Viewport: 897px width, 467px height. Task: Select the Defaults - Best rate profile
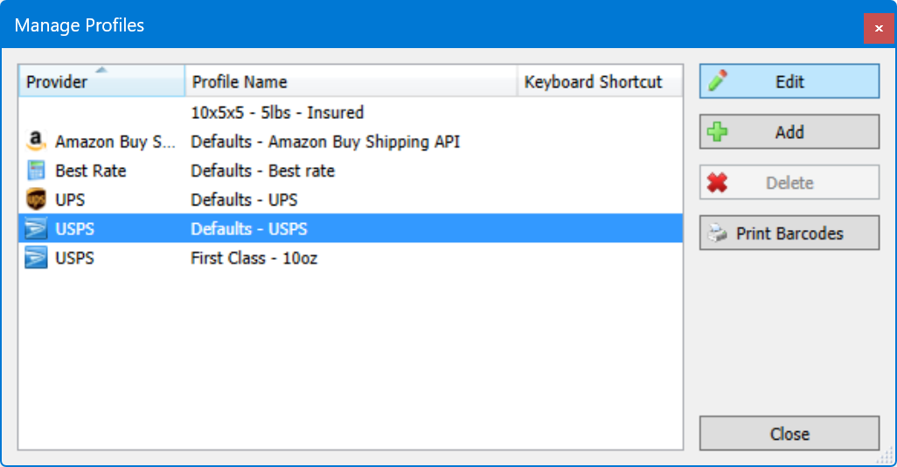350,171
